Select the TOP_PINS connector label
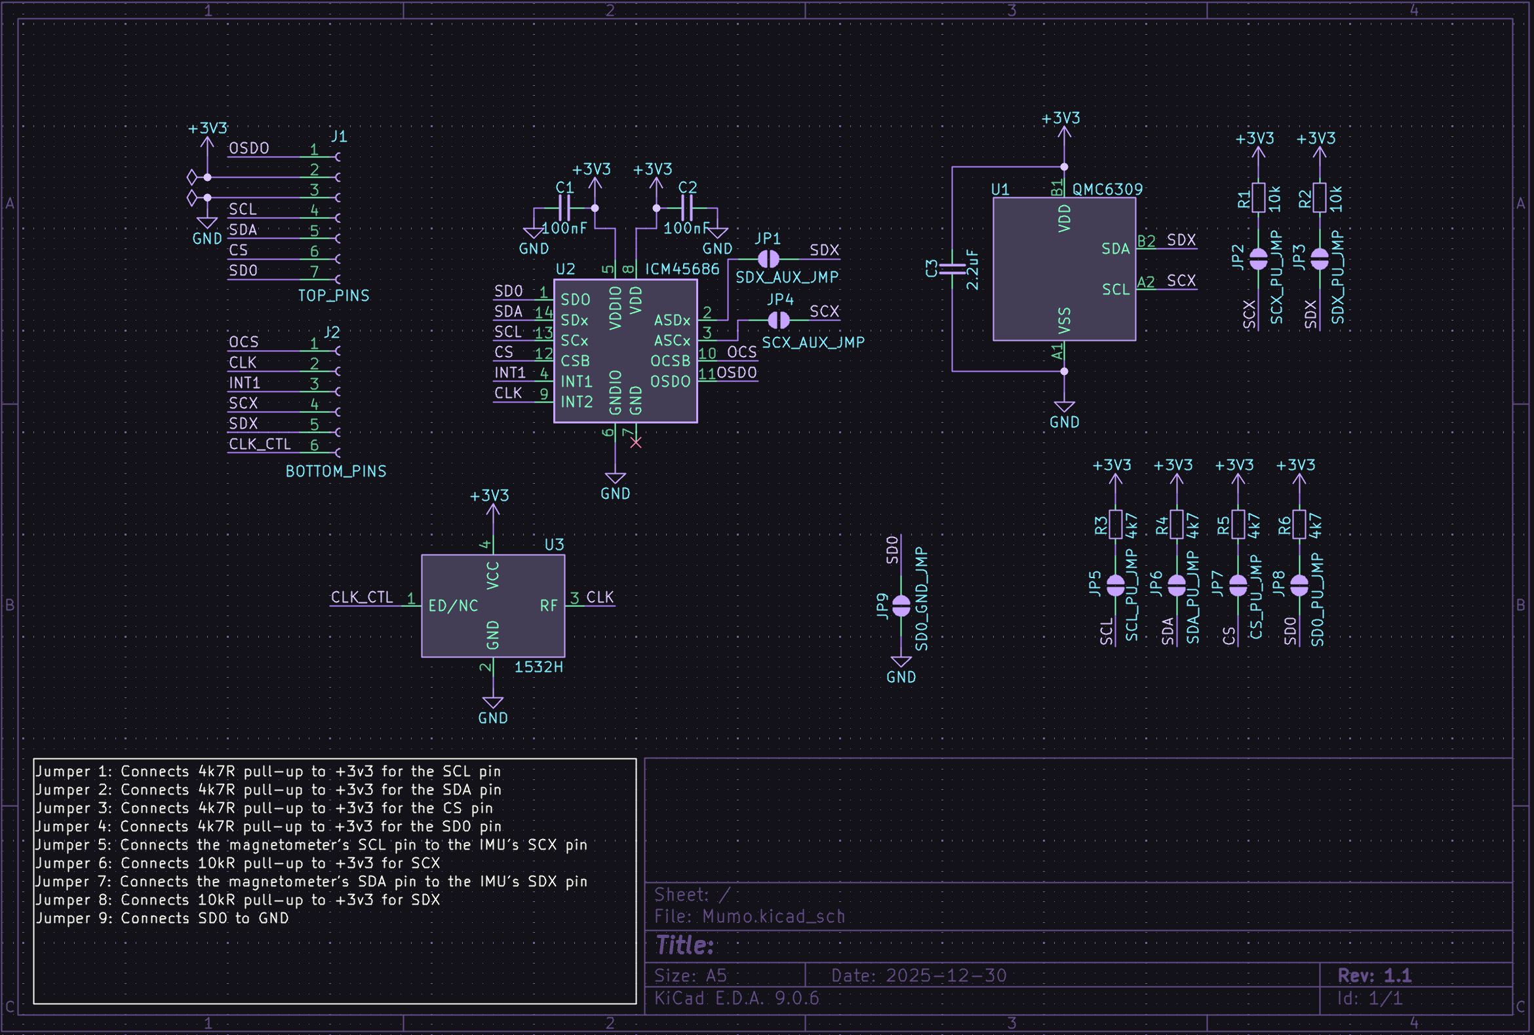This screenshot has width=1534, height=1035. (x=333, y=296)
